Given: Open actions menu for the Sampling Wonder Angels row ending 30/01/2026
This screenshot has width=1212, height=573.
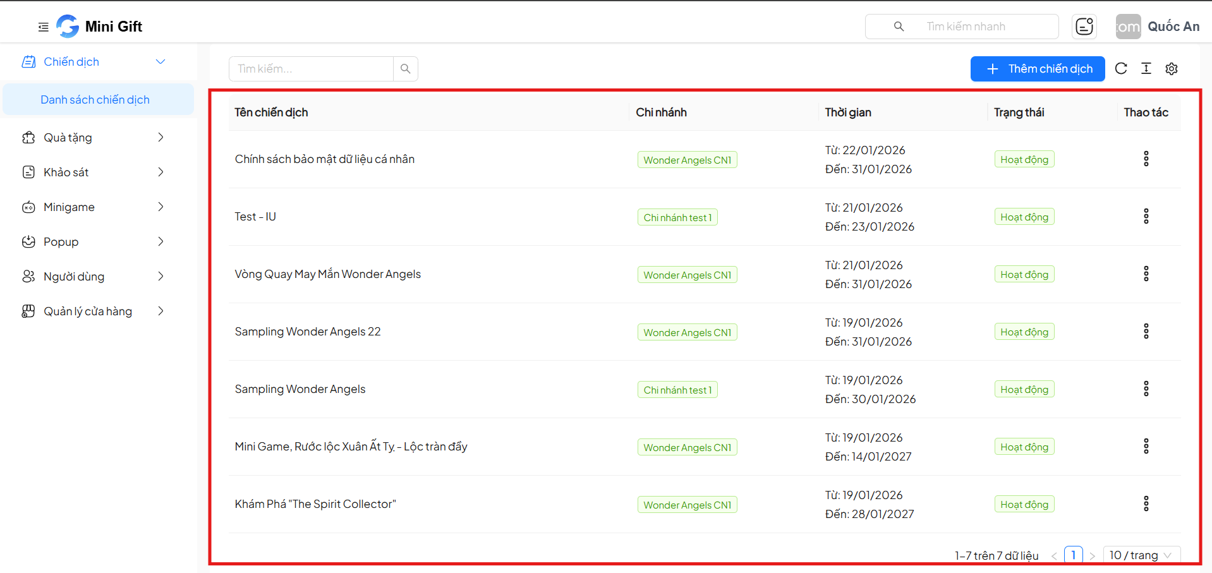Looking at the screenshot, I should (x=1146, y=389).
